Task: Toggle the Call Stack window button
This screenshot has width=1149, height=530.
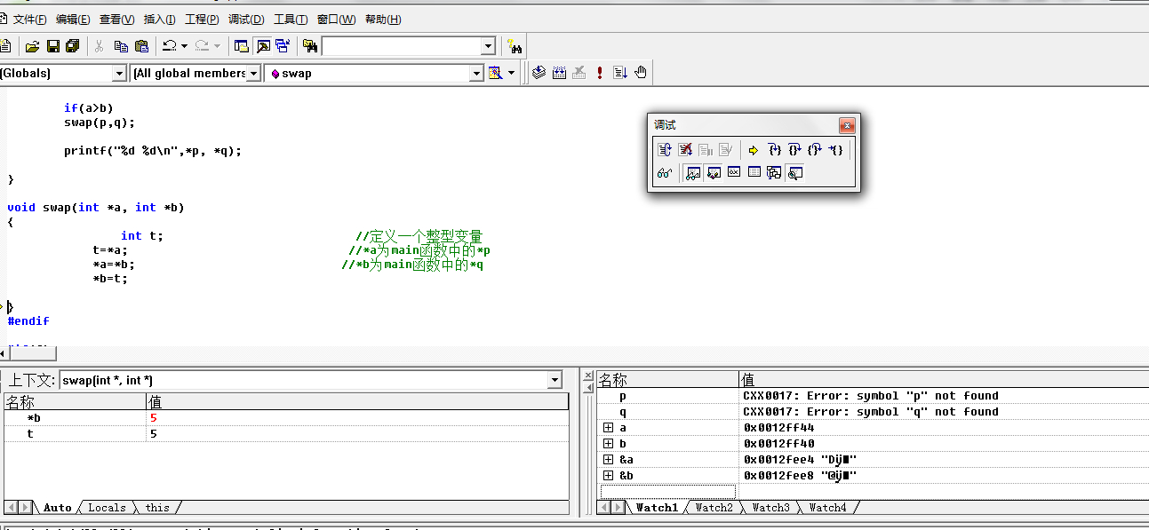Action: (775, 173)
